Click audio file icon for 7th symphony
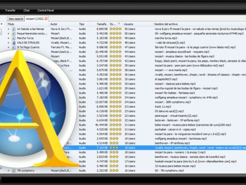The height and width of the screenshot is (185, 246). click(14, 170)
